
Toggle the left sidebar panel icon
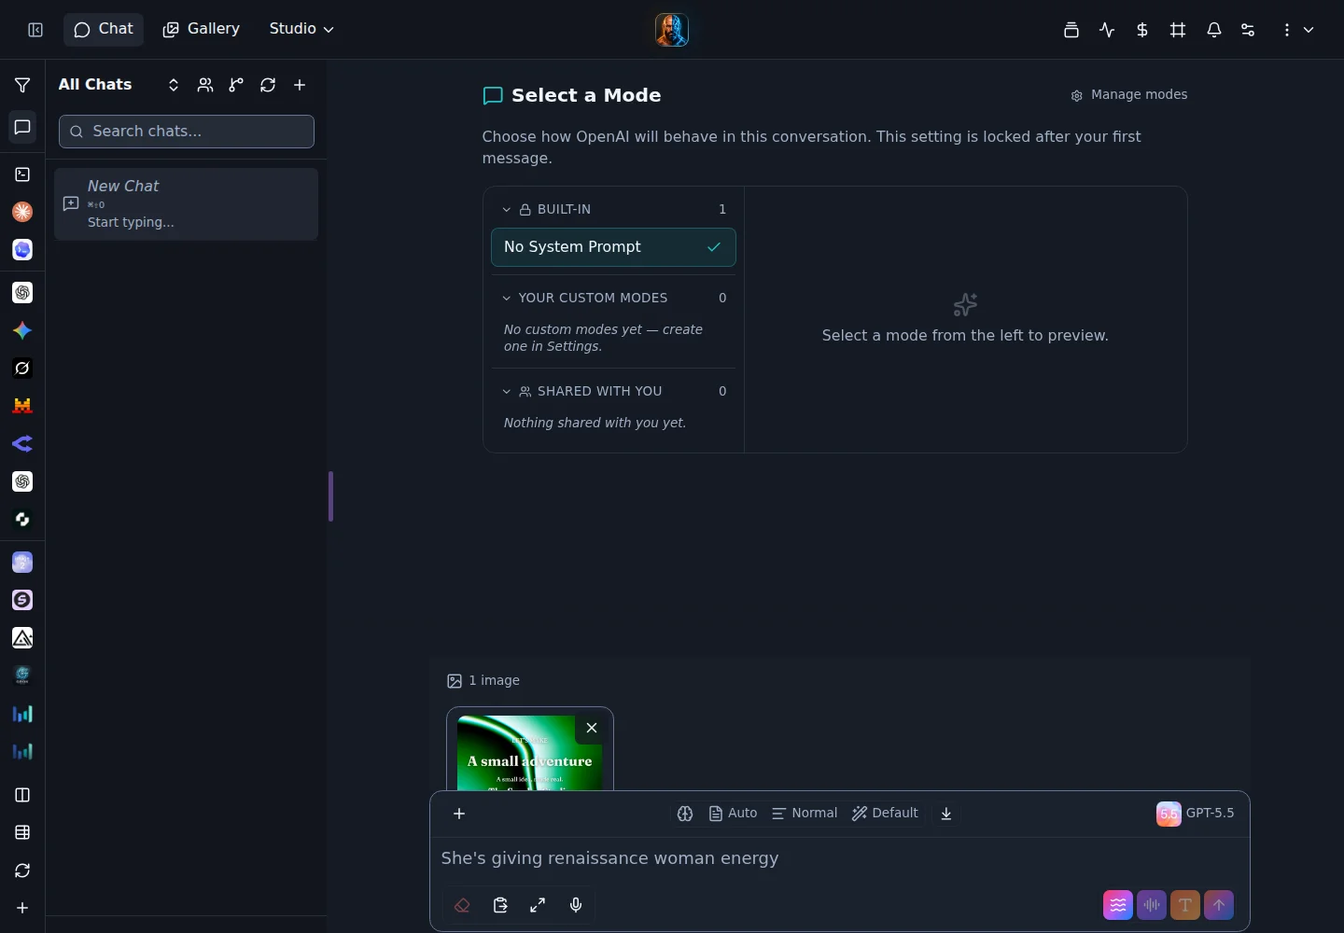coord(35,30)
